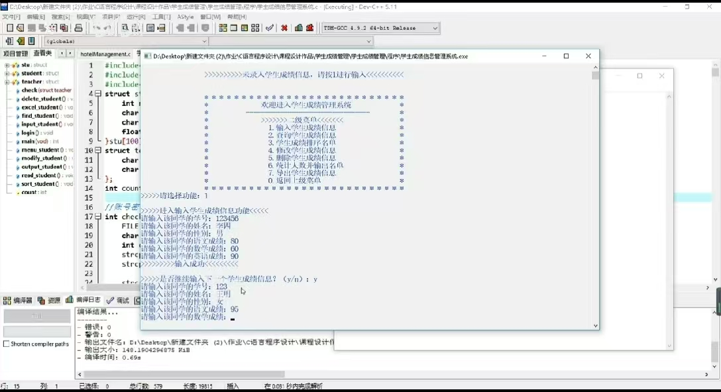Open the TDM-GCC 4.9.2 compiler dropdown

[x=435, y=28]
